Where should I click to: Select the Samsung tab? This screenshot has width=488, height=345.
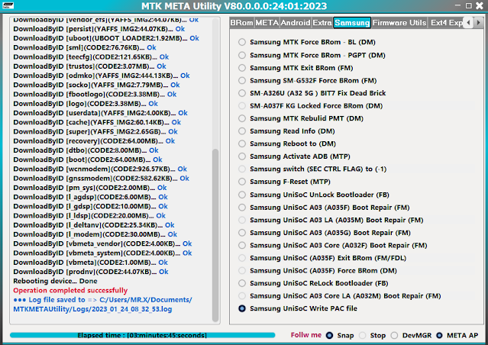352,23
